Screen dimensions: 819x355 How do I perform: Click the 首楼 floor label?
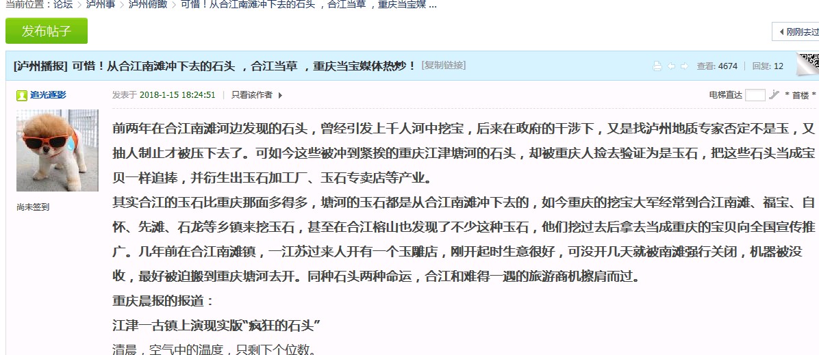(x=800, y=95)
